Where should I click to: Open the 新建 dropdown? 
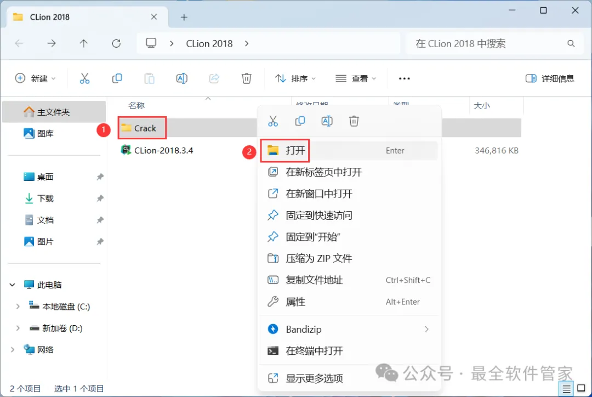tap(35, 78)
